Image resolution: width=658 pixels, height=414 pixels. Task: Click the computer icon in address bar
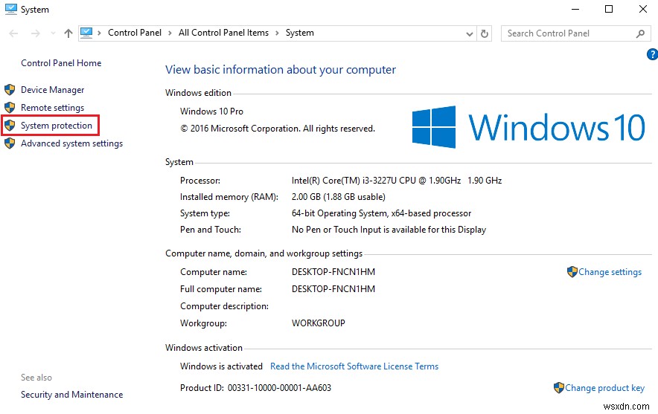click(x=86, y=33)
